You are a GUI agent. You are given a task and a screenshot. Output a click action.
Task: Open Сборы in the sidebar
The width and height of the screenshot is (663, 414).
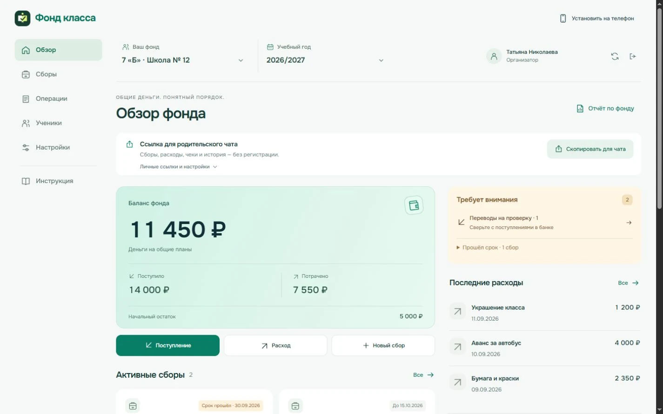click(58, 74)
